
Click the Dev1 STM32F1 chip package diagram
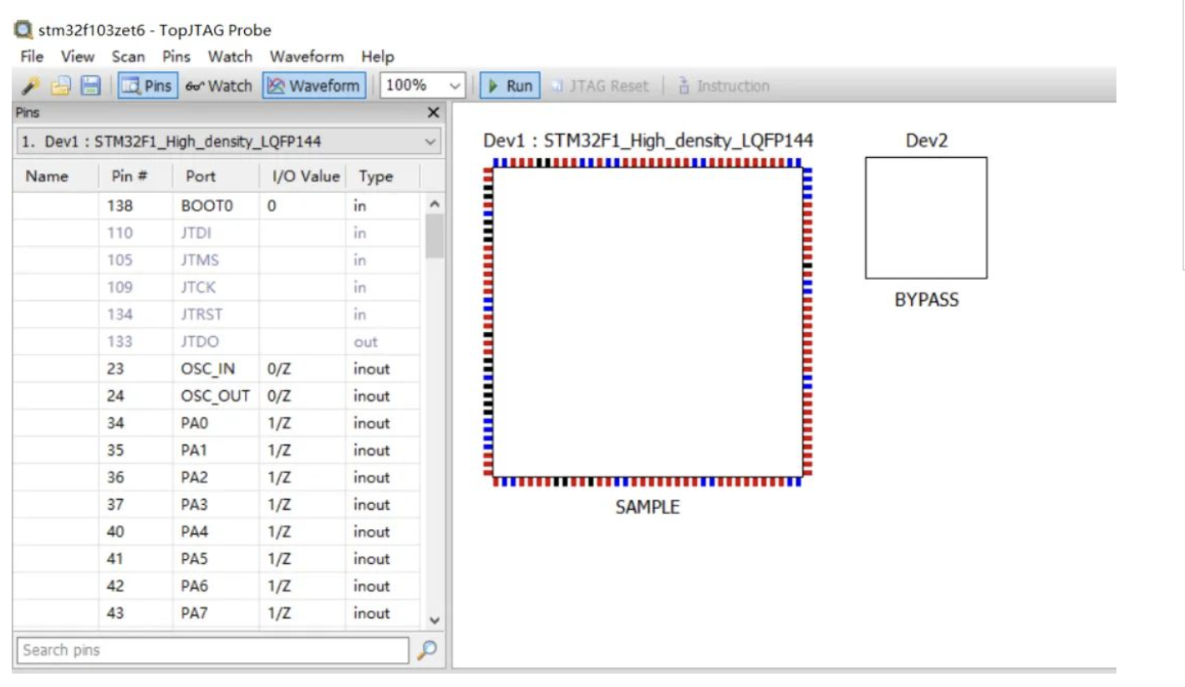(648, 322)
